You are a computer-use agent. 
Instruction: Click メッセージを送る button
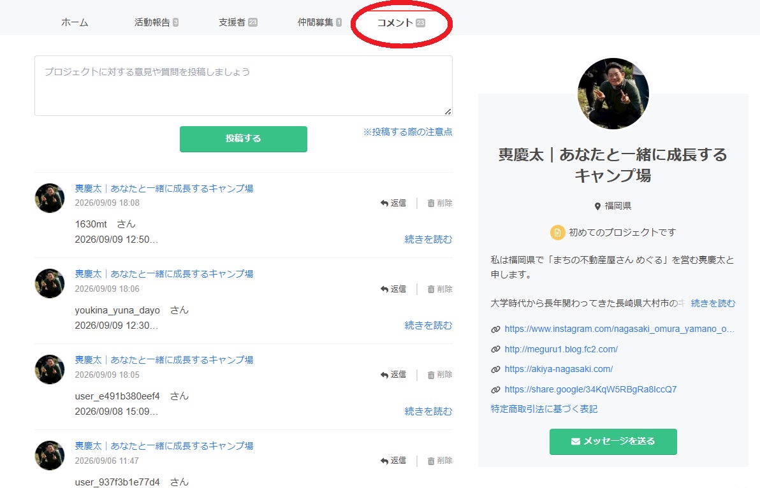click(613, 441)
